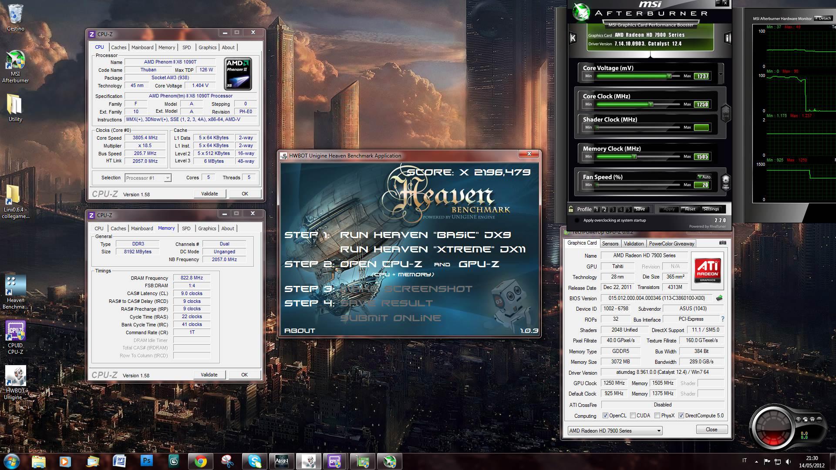Click Detach on Afterburner Hardware Monitor

click(823, 18)
